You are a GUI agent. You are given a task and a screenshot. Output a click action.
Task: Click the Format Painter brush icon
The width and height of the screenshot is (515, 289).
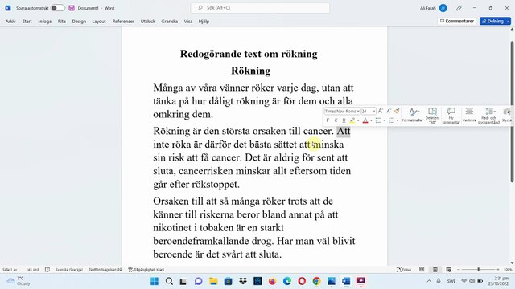pyautogui.click(x=397, y=111)
